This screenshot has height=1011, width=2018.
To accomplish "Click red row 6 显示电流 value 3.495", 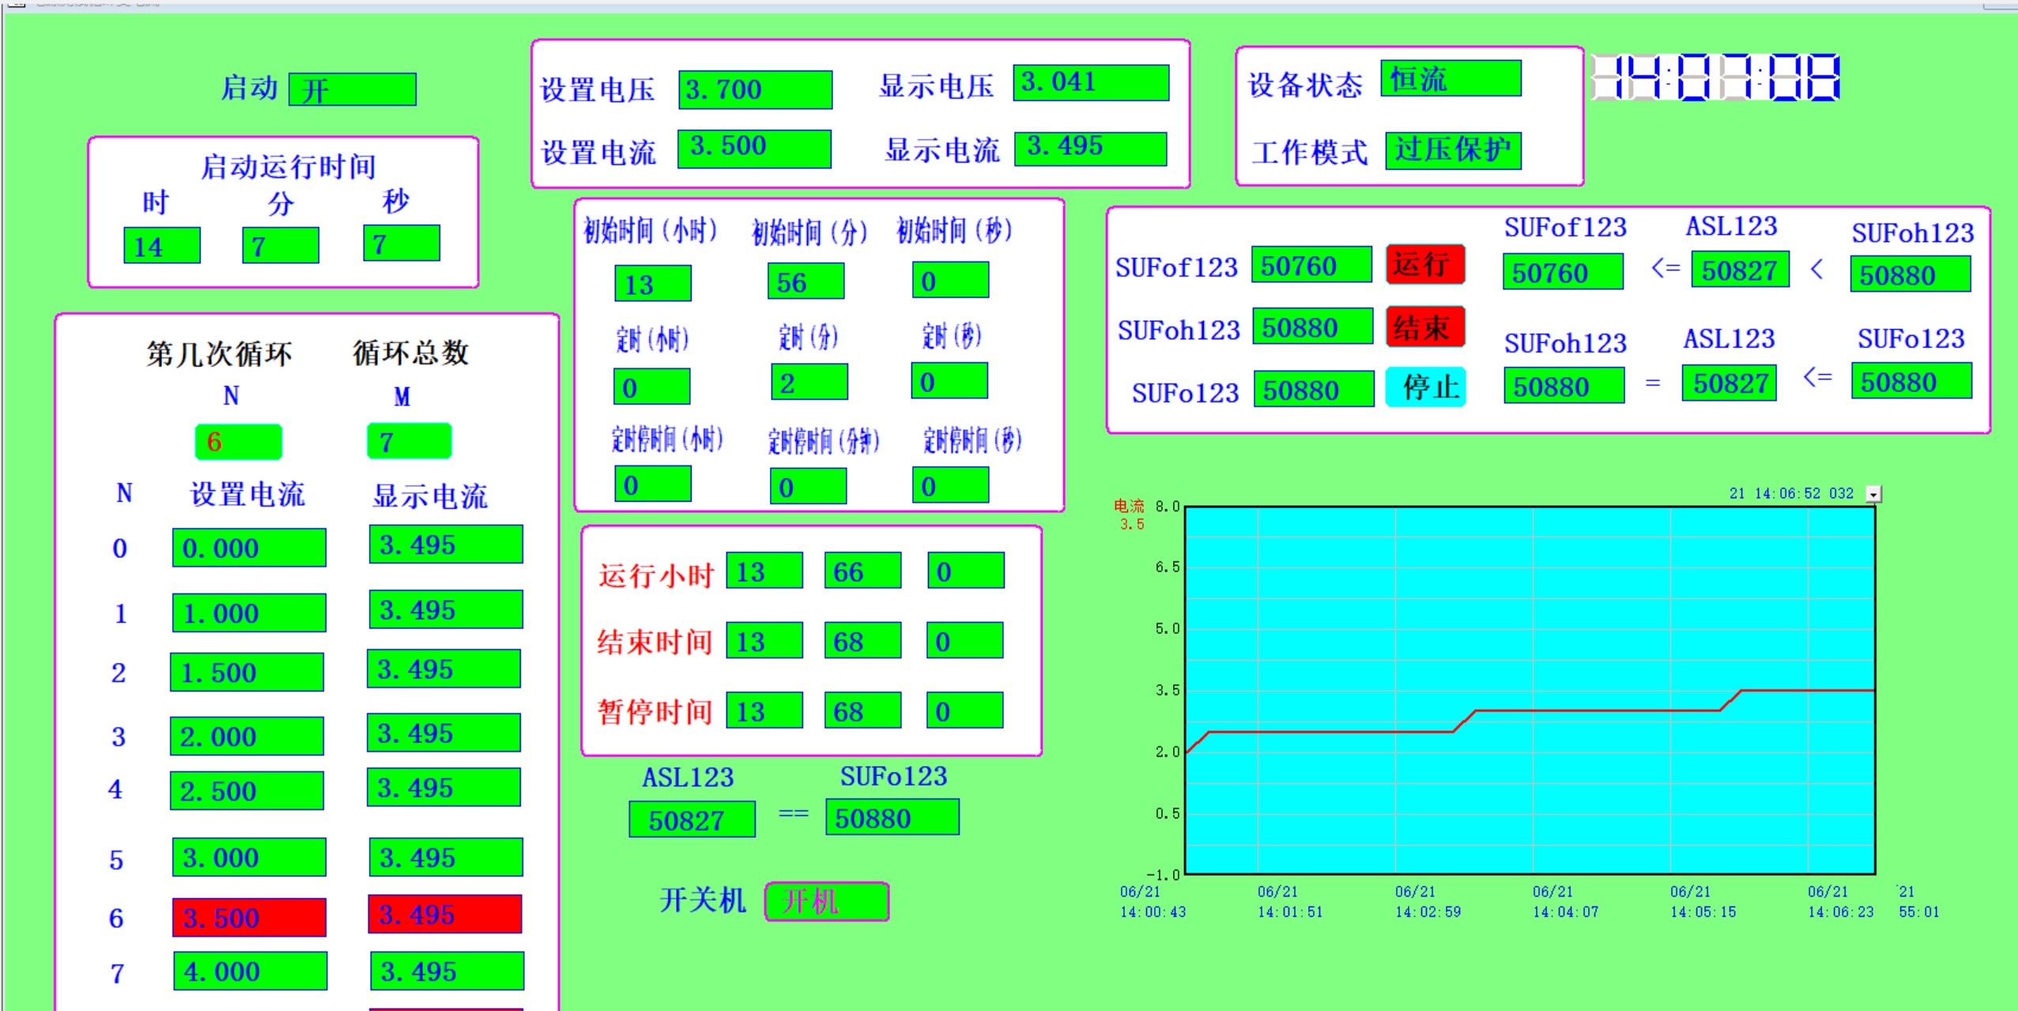I will point(445,914).
